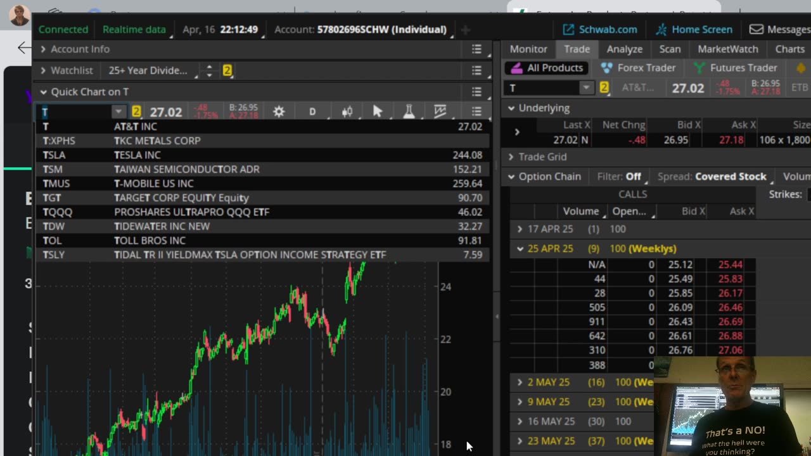Image resolution: width=811 pixels, height=456 pixels.
Task: Open the Watchlist panel menu icon
Action: coord(476,70)
